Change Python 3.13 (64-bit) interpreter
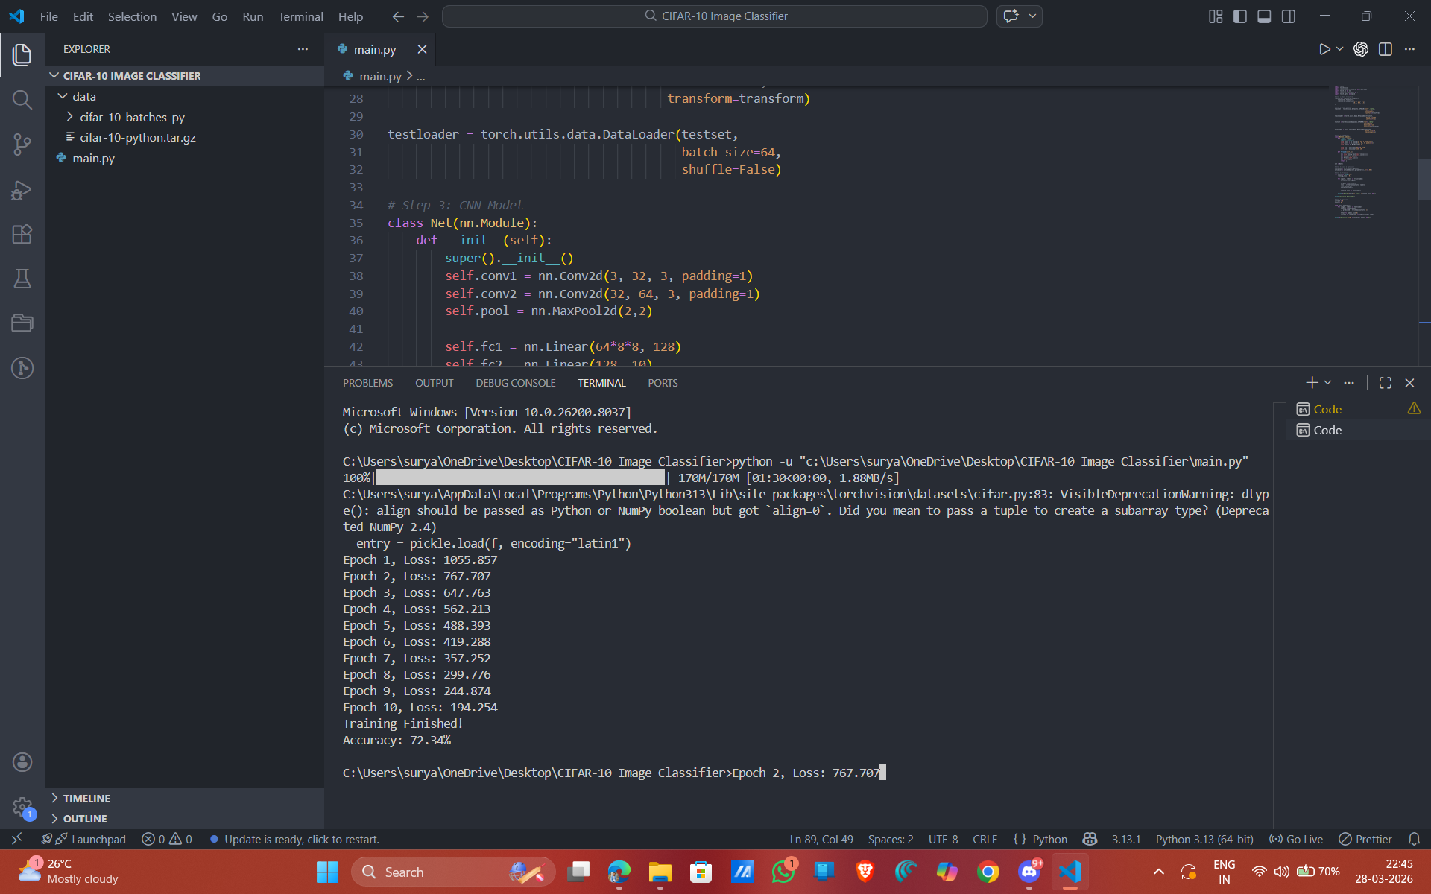This screenshot has height=894, width=1431. 1204,839
